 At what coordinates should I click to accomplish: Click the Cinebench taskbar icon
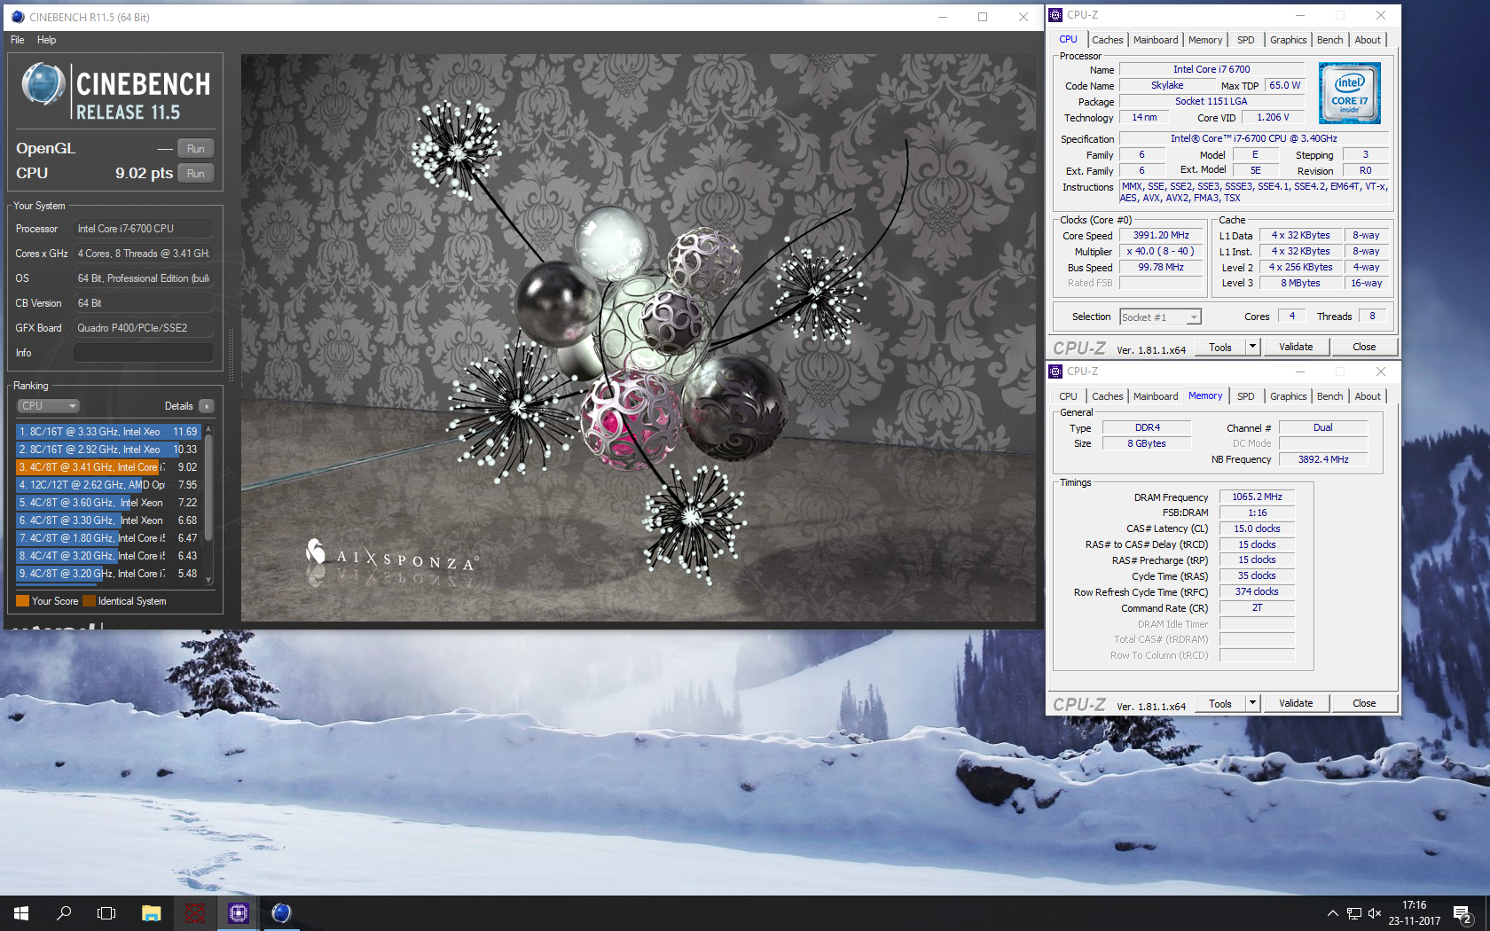pyautogui.click(x=281, y=913)
